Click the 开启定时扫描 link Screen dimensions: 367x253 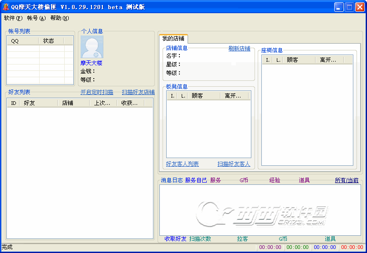click(97, 92)
